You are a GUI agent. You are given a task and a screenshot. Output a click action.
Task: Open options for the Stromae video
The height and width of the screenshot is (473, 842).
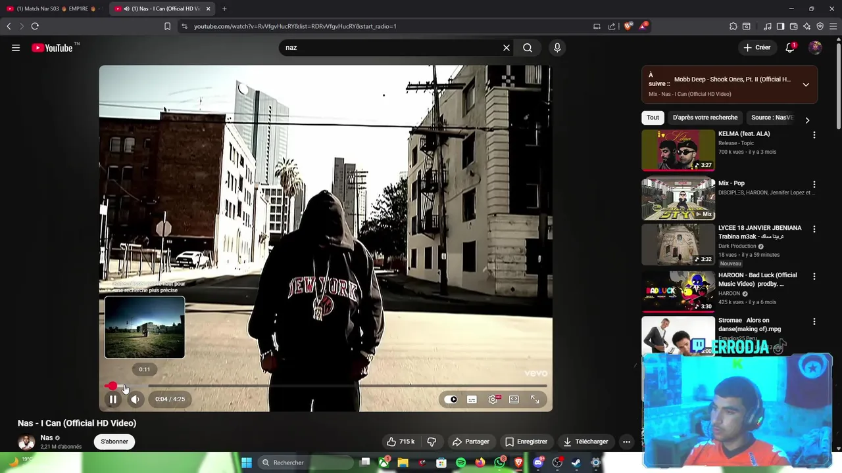pyautogui.click(x=814, y=322)
